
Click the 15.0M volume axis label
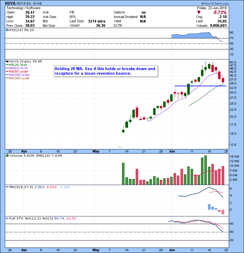(234, 157)
